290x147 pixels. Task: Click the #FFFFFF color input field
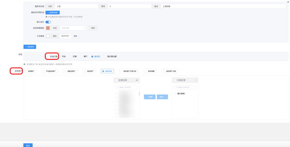pyautogui.click(x=65, y=36)
